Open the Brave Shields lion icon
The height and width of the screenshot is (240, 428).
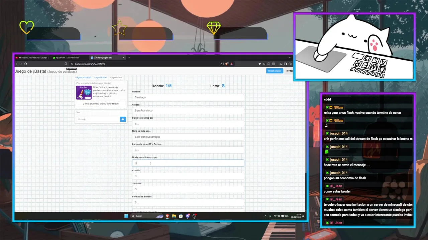click(227, 64)
